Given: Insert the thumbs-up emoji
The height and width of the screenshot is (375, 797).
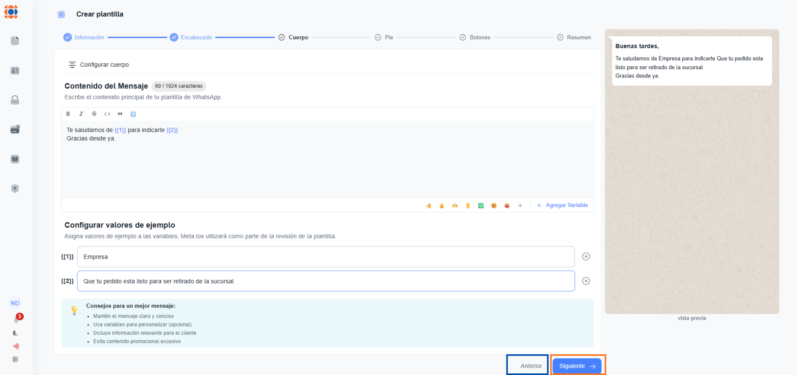Looking at the screenshot, I should 442,206.
